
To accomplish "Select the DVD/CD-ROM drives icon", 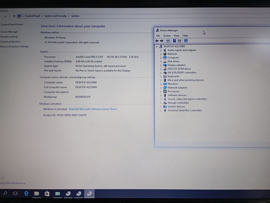I will coord(165,69).
